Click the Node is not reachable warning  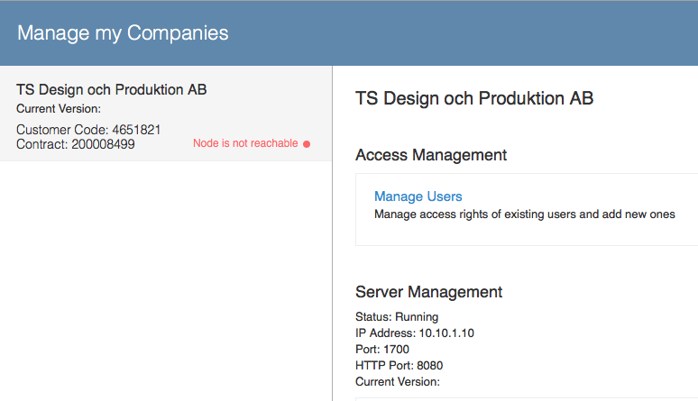(x=245, y=143)
